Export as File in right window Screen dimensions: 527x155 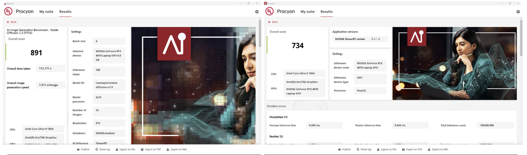[387, 149]
